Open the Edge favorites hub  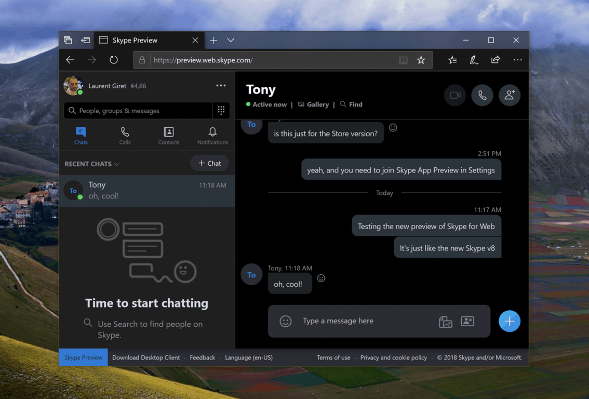[x=452, y=60]
